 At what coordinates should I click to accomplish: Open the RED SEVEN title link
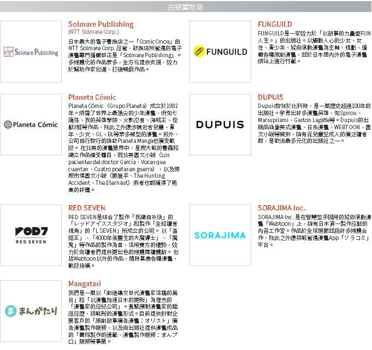(x=87, y=208)
